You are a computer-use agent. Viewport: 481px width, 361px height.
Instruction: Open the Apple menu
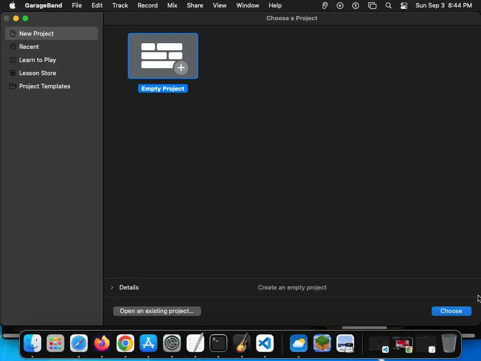pos(12,6)
